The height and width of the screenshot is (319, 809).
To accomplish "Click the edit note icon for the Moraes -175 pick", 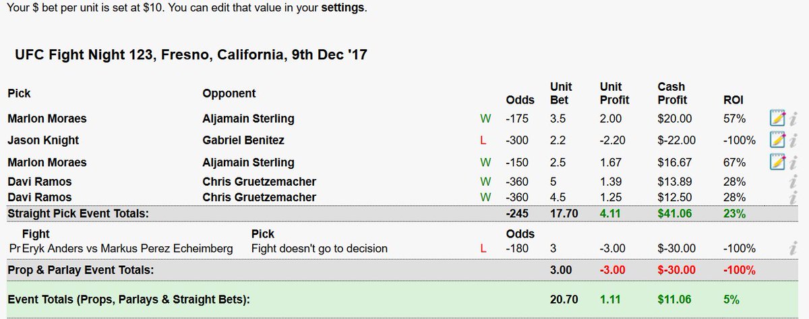I will (777, 119).
